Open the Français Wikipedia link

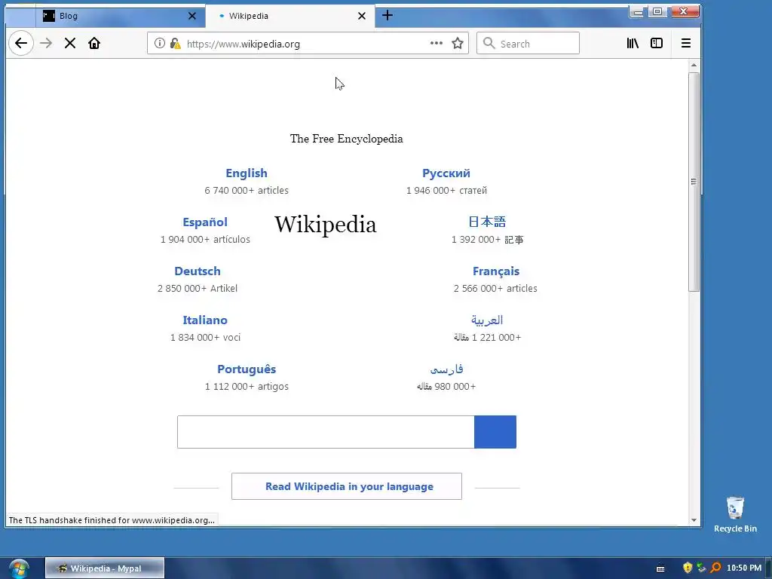point(496,271)
